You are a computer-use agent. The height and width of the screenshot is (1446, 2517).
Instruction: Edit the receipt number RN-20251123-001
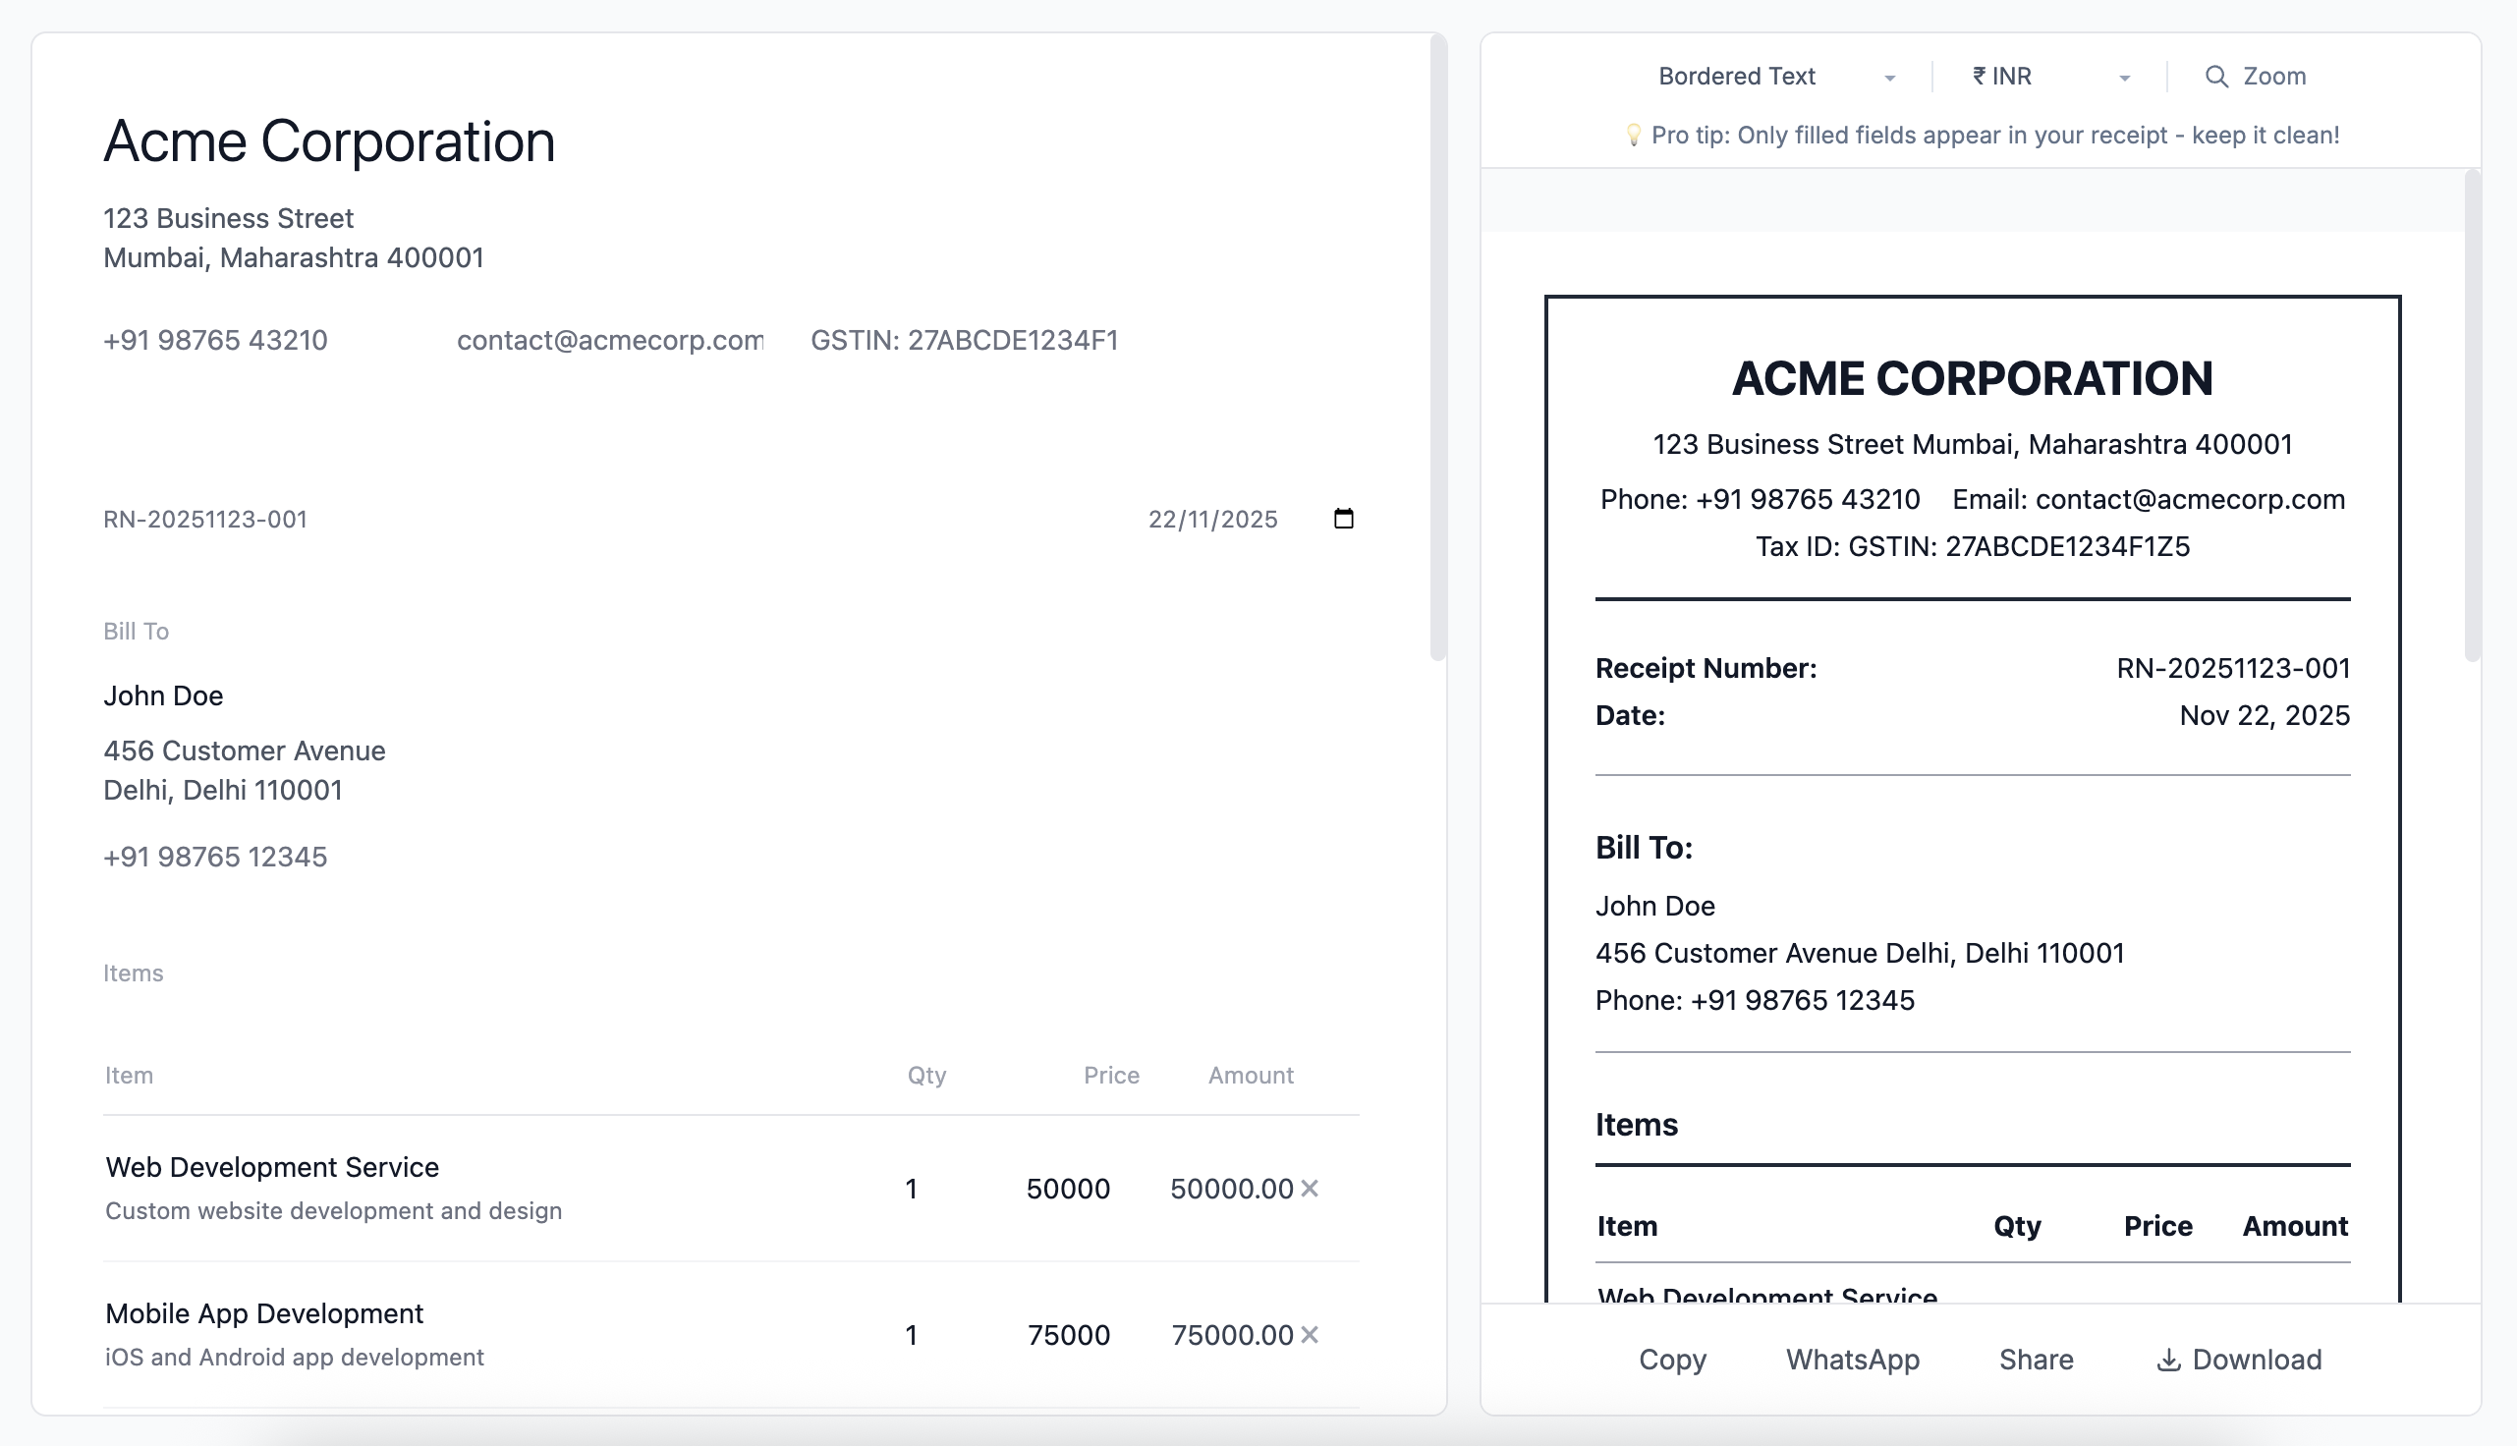click(205, 518)
